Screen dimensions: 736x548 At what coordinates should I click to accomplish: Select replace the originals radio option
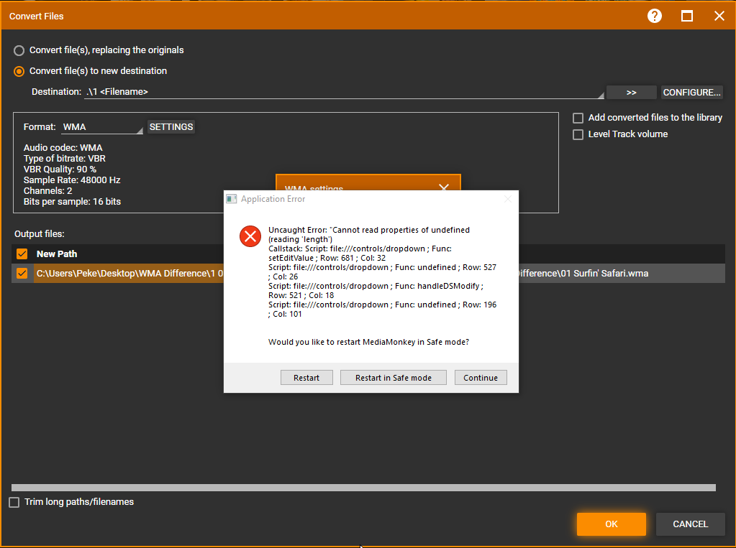19,50
